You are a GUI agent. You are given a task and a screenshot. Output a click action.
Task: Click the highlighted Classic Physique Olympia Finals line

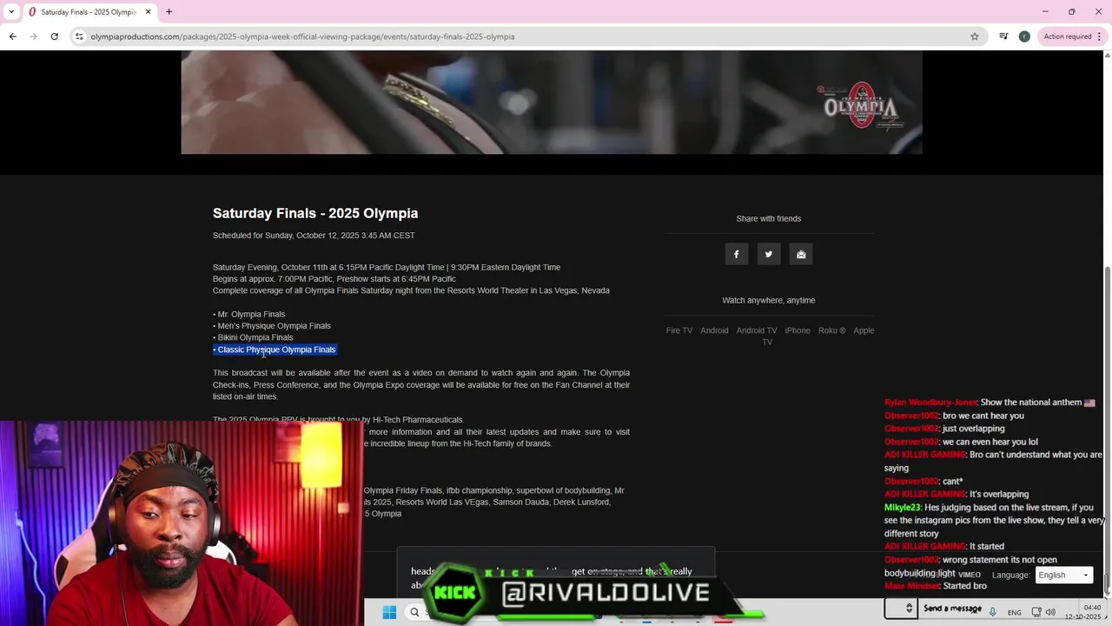(275, 350)
